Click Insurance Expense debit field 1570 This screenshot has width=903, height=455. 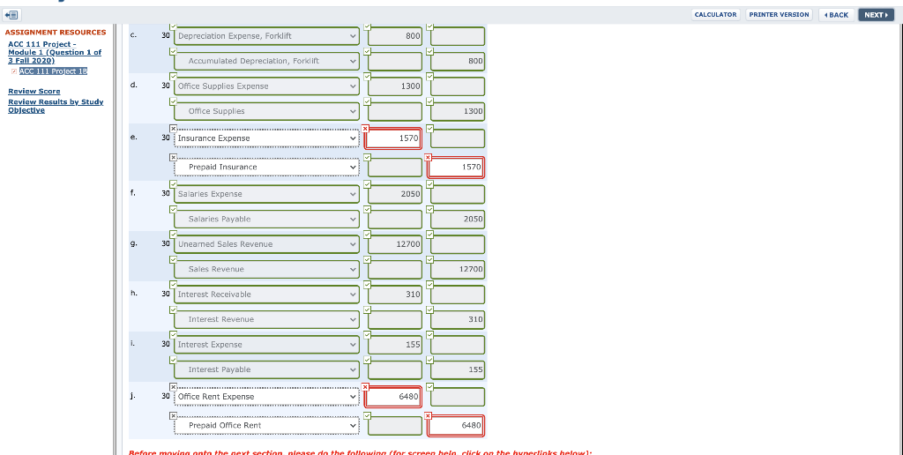point(393,138)
